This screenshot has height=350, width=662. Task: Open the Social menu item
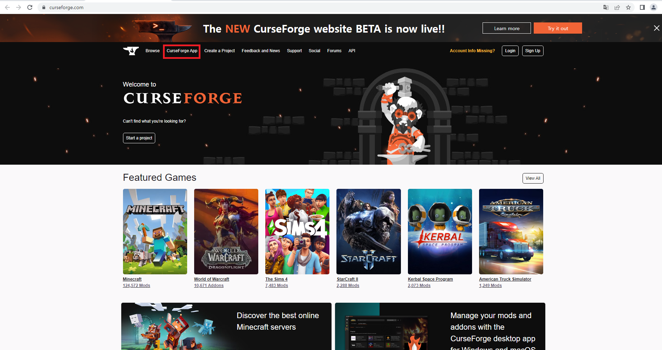tap(314, 51)
